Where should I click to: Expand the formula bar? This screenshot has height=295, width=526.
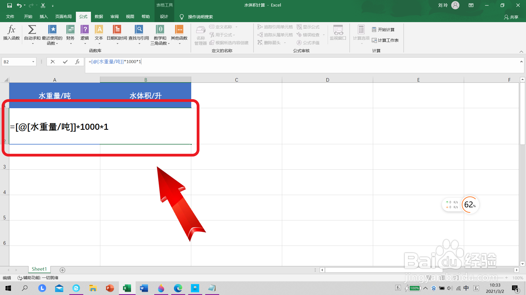point(521,62)
